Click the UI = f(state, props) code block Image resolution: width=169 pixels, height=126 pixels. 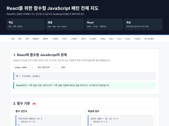(x=84, y=76)
